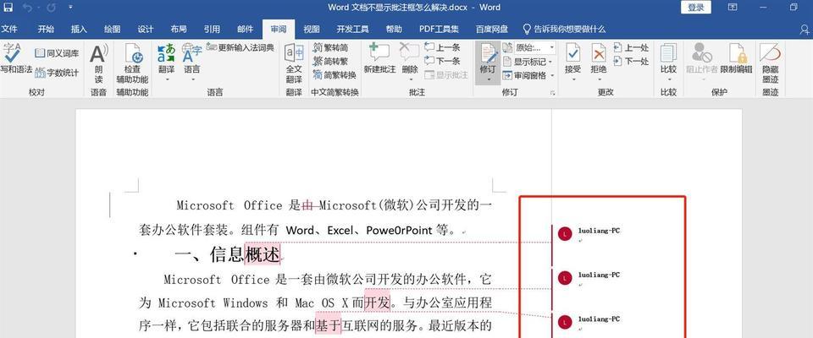
Task: Open the 删除 comment dropdown arrow
Action: tap(410, 79)
